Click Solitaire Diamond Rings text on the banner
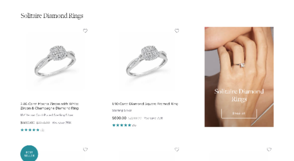The width and height of the screenshot is (294, 161). (239, 95)
